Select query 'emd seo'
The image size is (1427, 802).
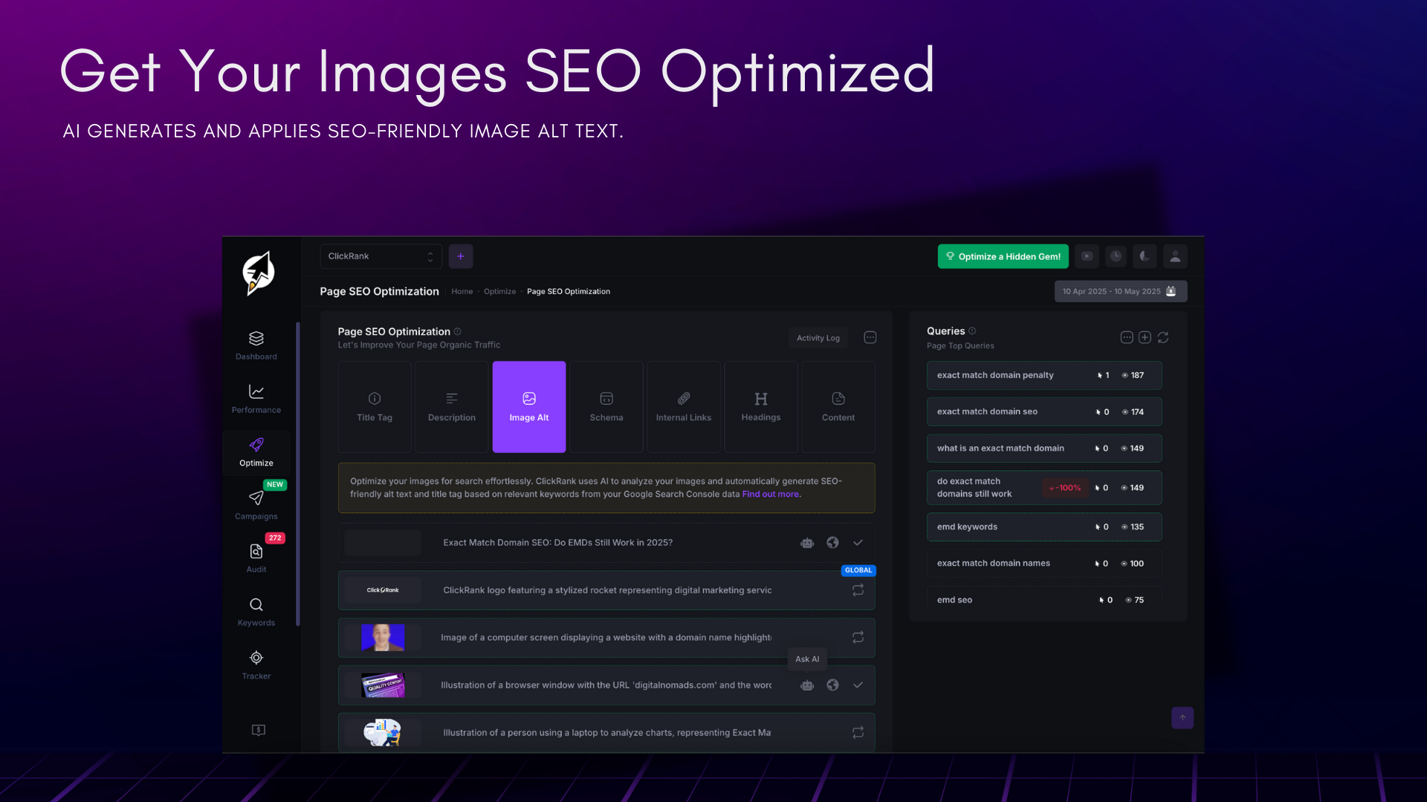[1043, 600]
